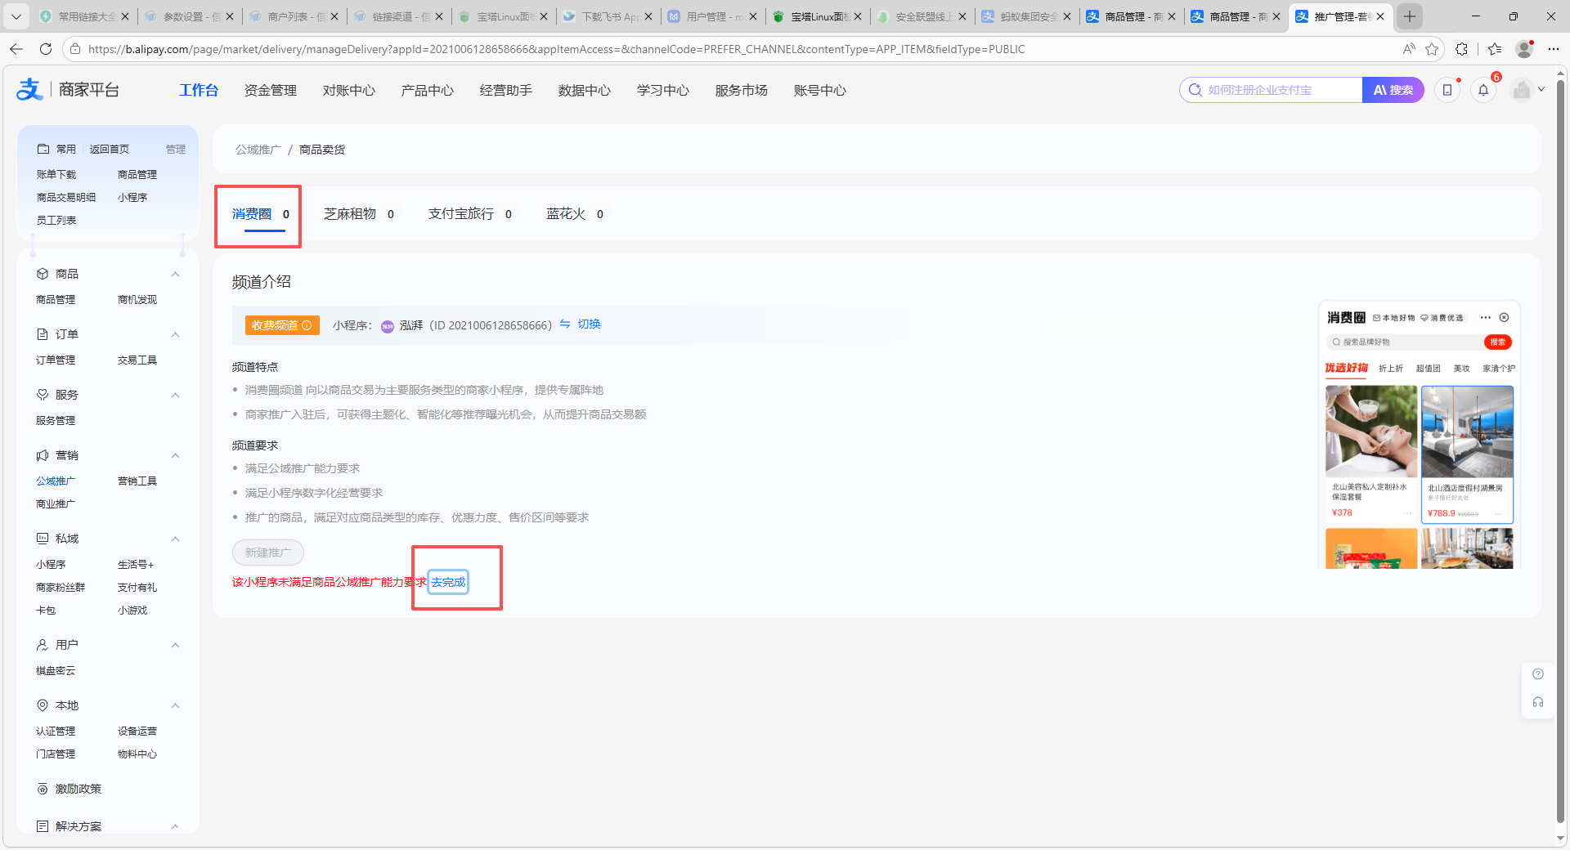Image resolution: width=1570 pixels, height=850 pixels.
Task: Collapse the 商品 sidebar section
Action: click(x=175, y=274)
